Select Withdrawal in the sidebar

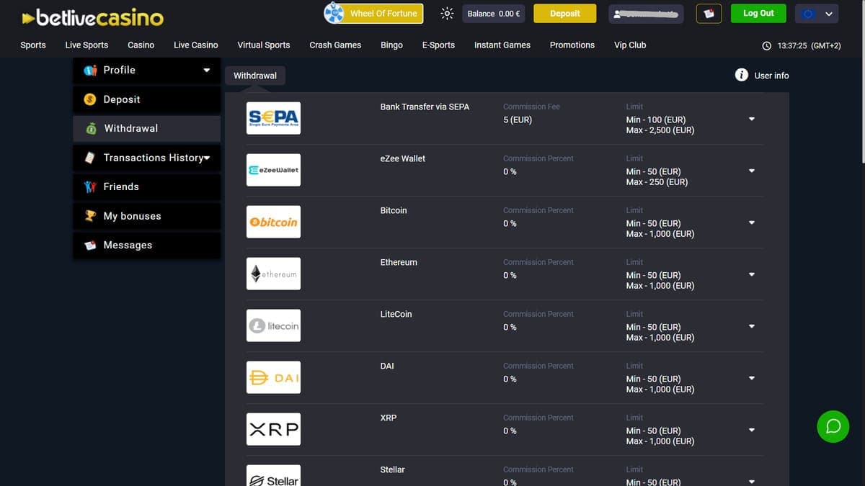pos(147,128)
